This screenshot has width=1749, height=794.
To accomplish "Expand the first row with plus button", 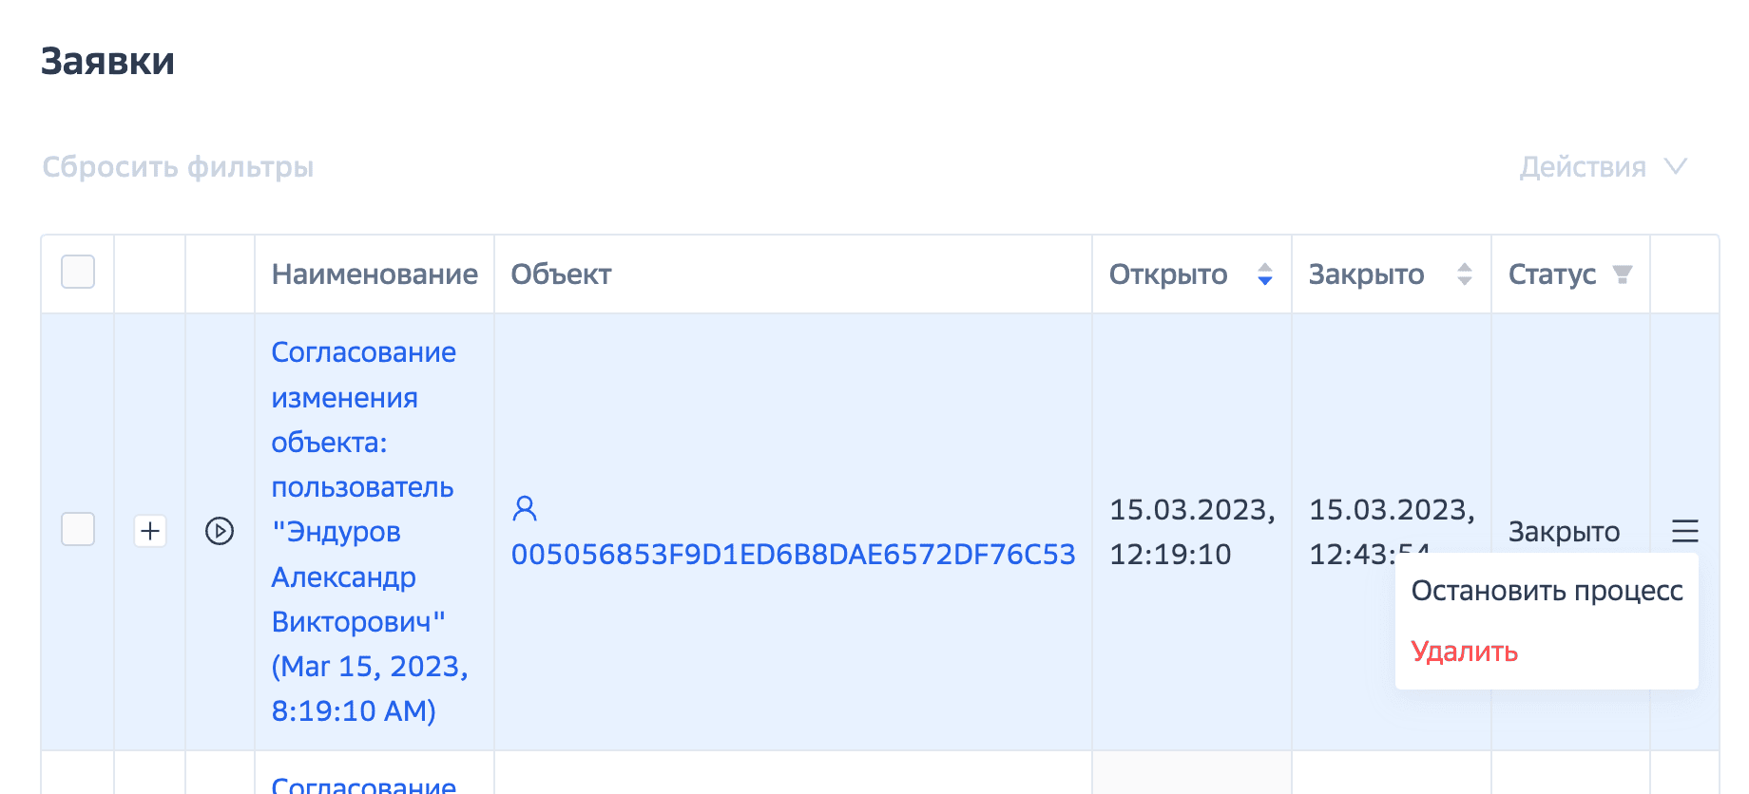I will tap(150, 531).
